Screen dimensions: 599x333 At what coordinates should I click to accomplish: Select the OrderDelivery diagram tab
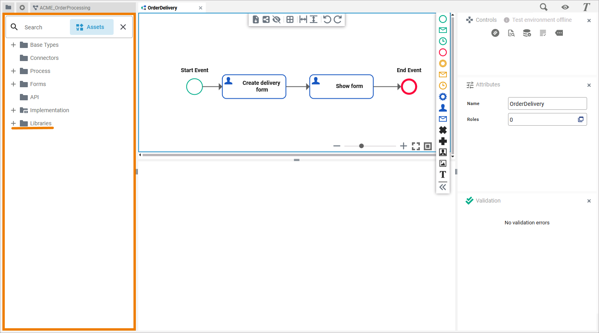coord(162,8)
